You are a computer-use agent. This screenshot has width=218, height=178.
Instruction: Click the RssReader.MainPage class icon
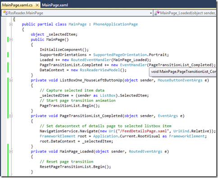point(5,13)
